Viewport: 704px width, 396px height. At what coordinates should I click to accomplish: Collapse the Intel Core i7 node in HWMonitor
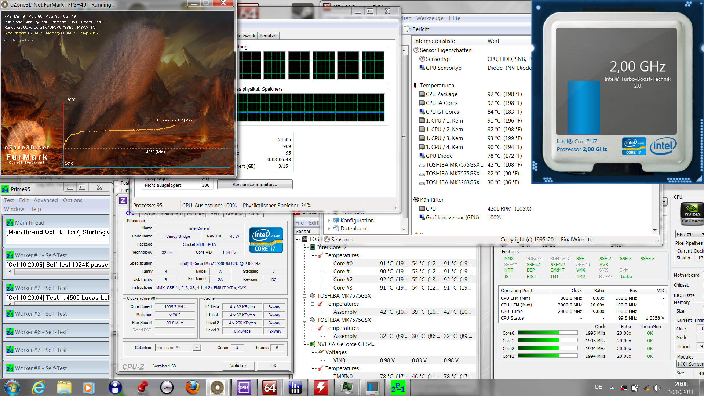(305, 247)
